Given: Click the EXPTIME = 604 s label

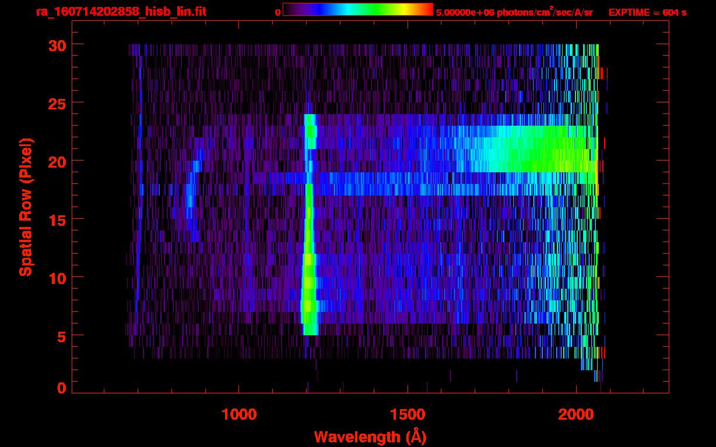Looking at the screenshot, I should [647, 12].
